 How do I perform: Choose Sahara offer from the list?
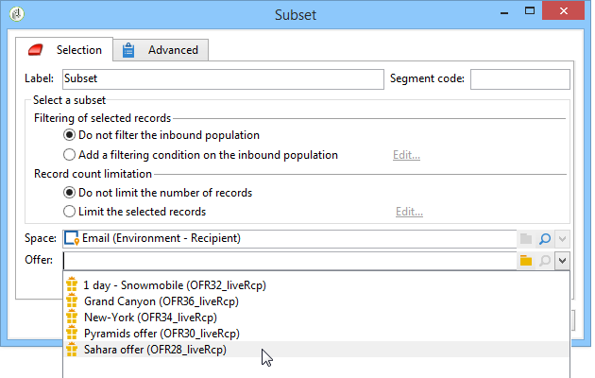pos(154,350)
